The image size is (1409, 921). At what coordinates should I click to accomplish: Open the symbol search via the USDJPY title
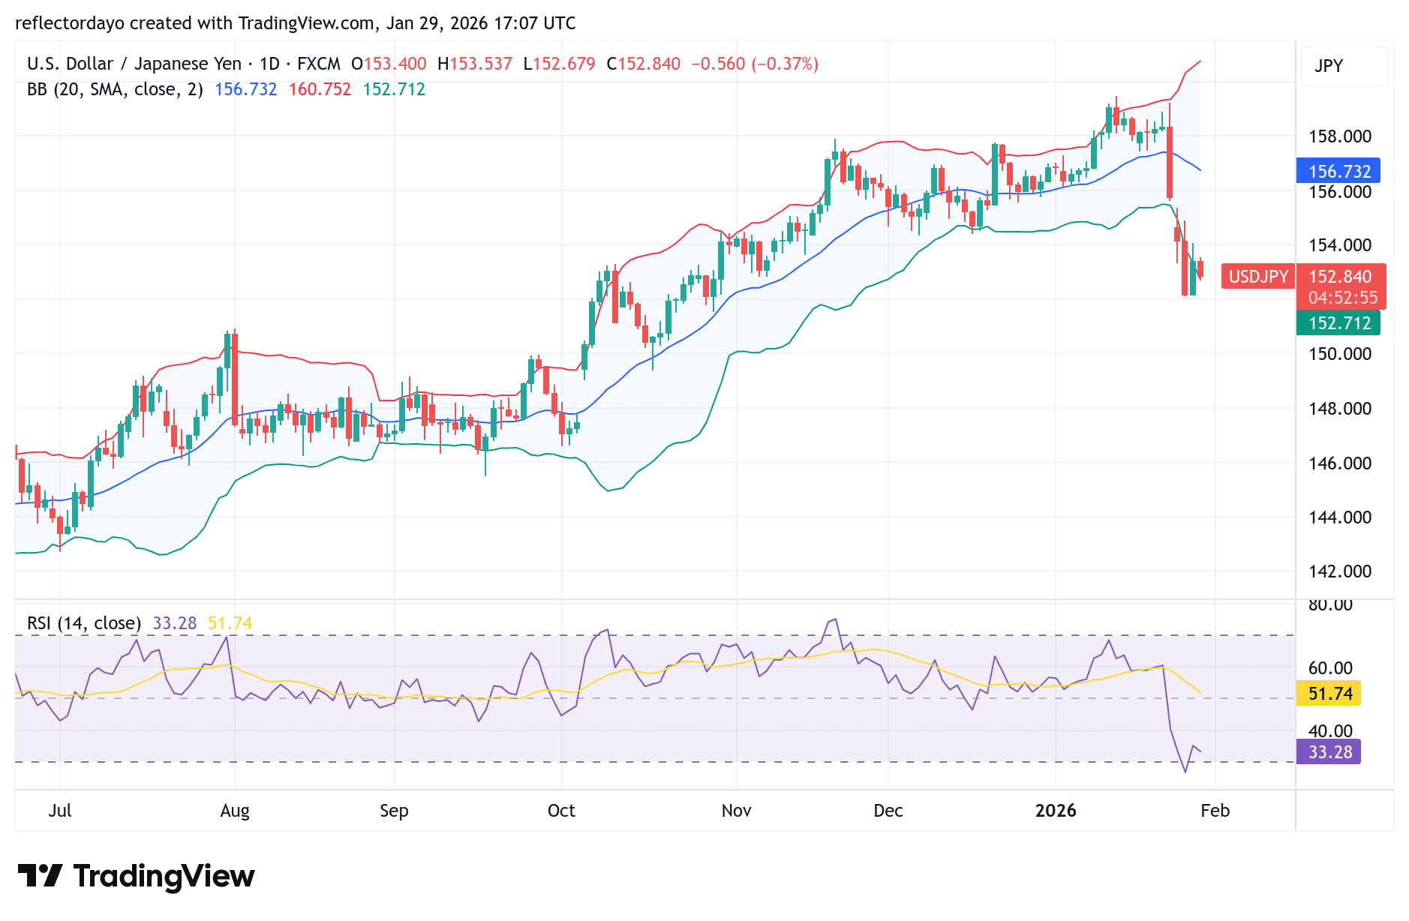coord(131,64)
